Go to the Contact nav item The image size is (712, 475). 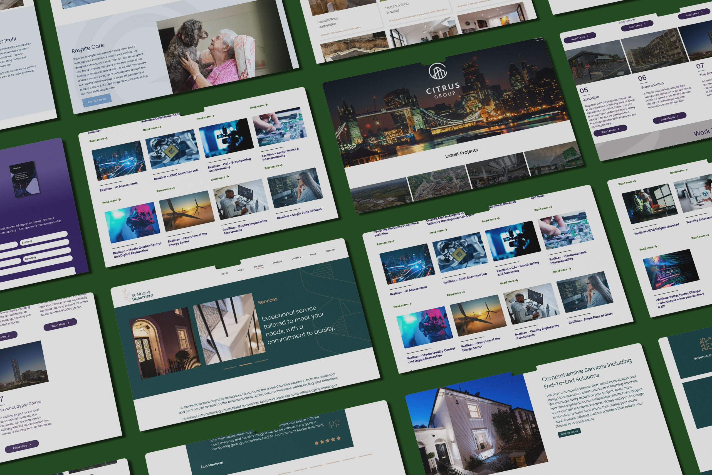coord(330,250)
